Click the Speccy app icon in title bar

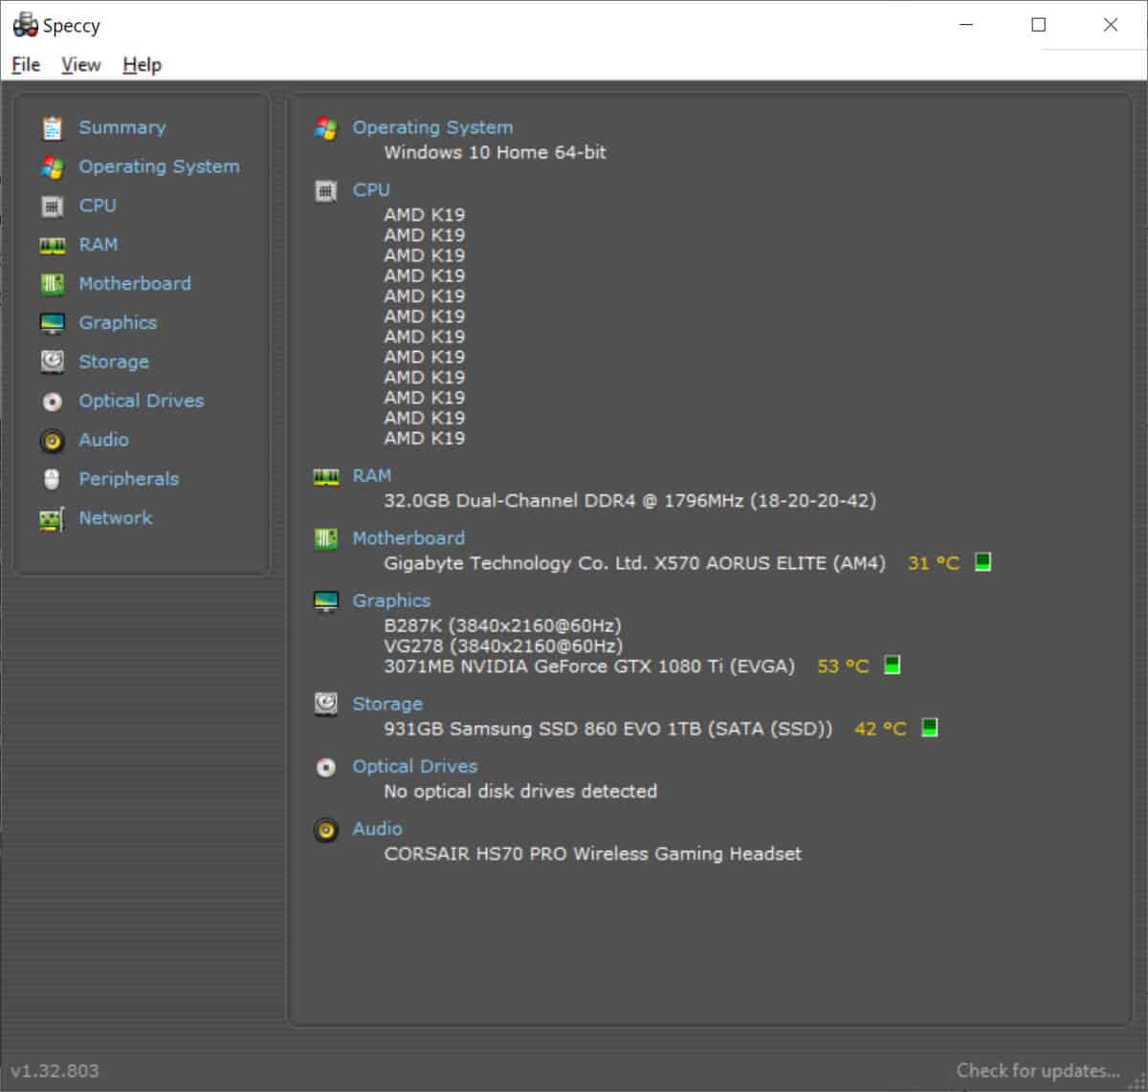[x=25, y=25]
